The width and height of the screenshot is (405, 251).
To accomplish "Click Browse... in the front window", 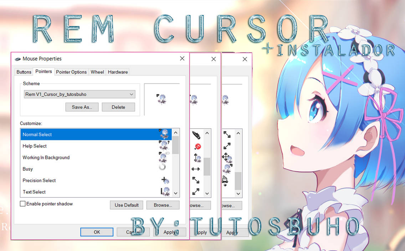I will [x=163, y=205].
